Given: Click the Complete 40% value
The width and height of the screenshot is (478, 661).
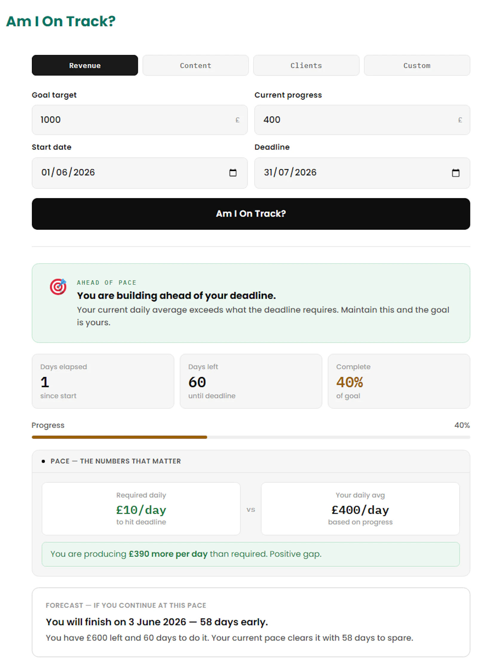Looking at the screenshot, I should 350,382.
